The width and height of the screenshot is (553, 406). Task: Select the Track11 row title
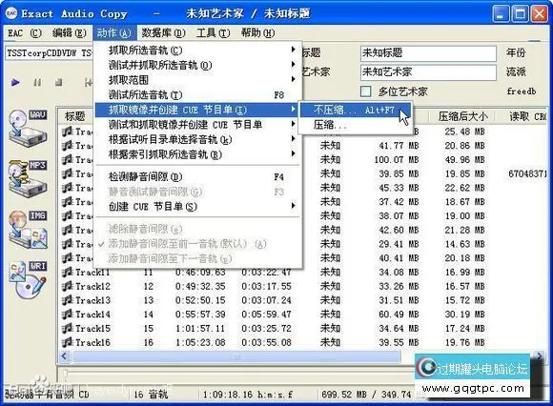pos(92,272)
